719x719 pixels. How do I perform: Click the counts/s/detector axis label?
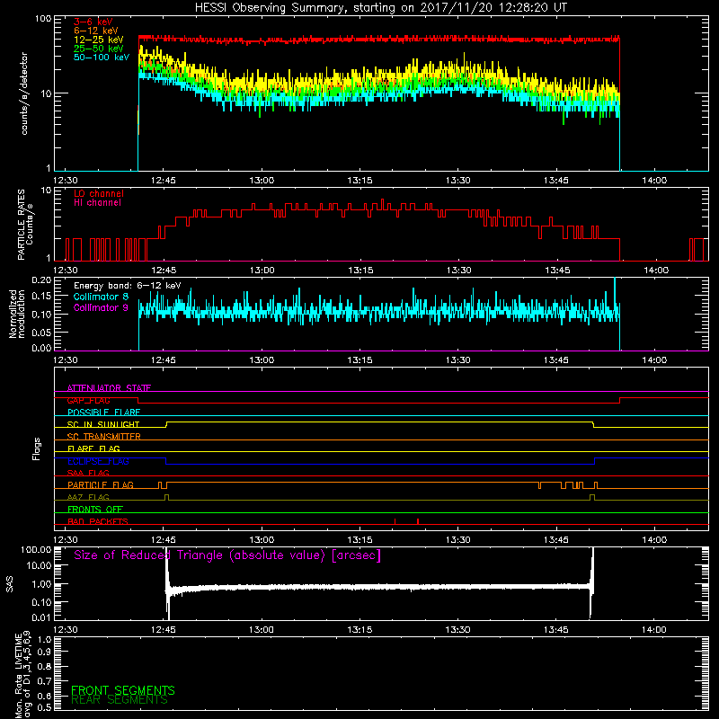(24, 93)
